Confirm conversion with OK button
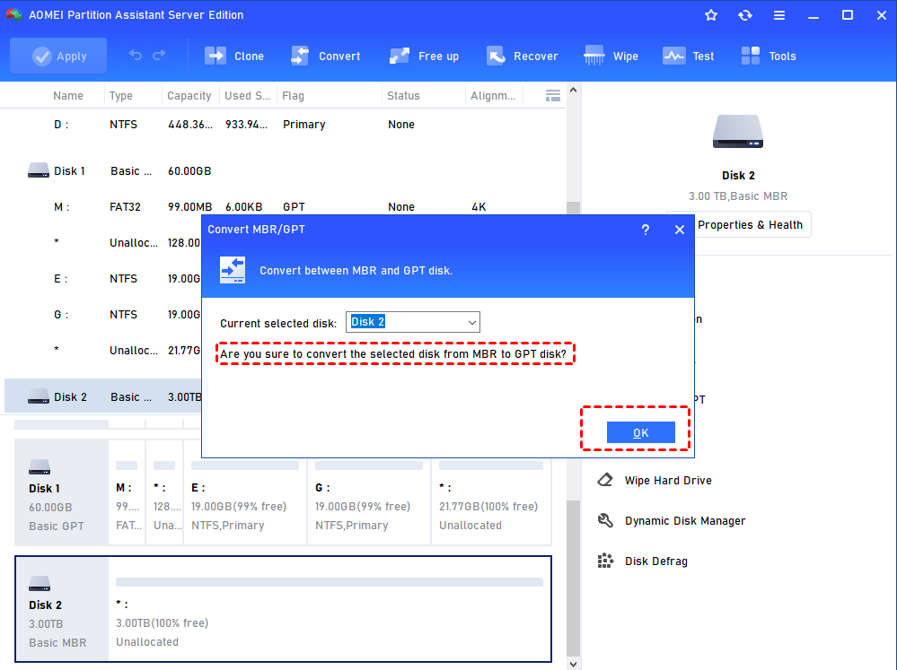 (x=641, y=432)
